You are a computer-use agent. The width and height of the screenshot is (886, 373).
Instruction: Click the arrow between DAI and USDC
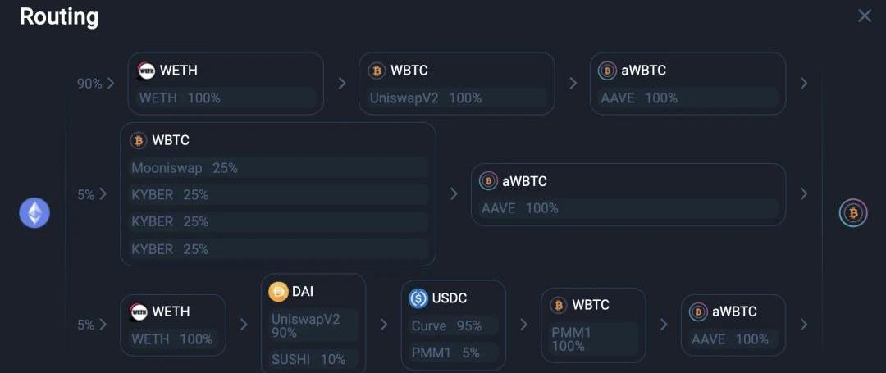[x=383, y=325]
